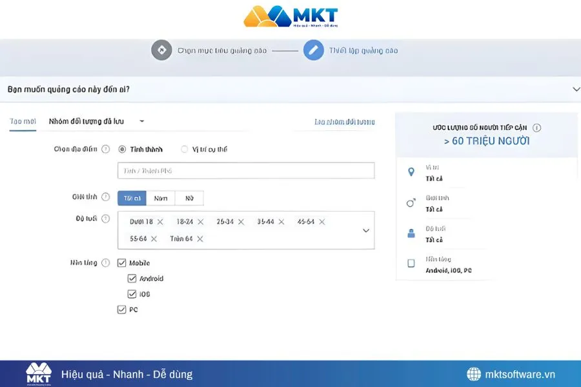Disable the Android checkbox

click(x=131, y=278)
